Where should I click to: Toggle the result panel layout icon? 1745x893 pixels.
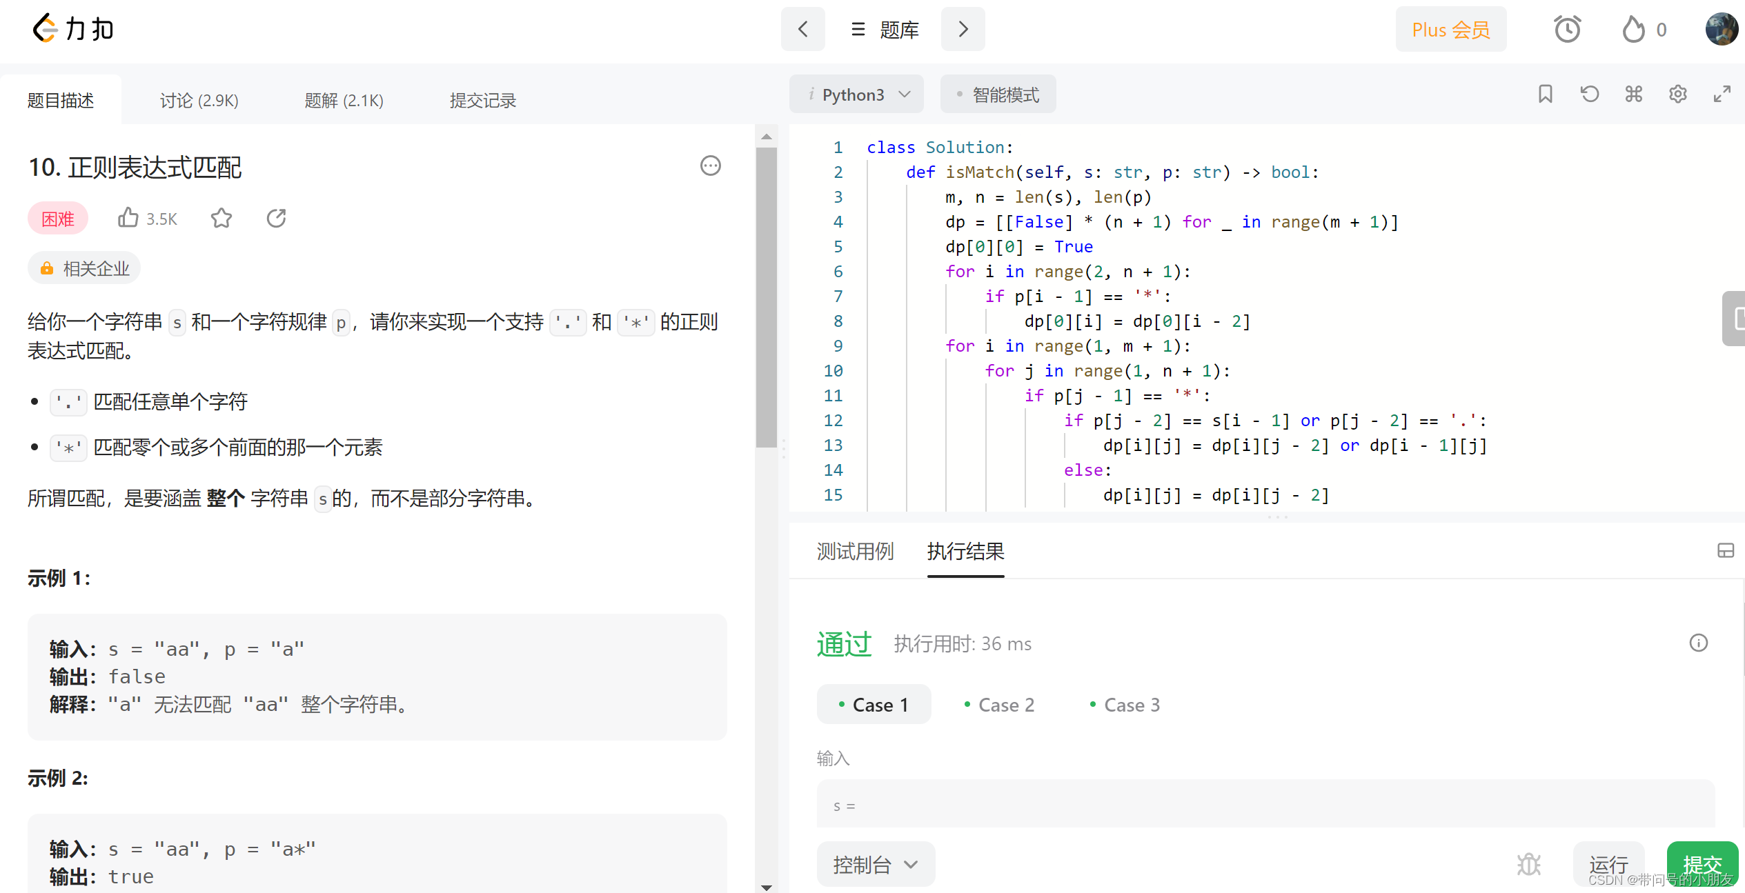point(1725,550)
